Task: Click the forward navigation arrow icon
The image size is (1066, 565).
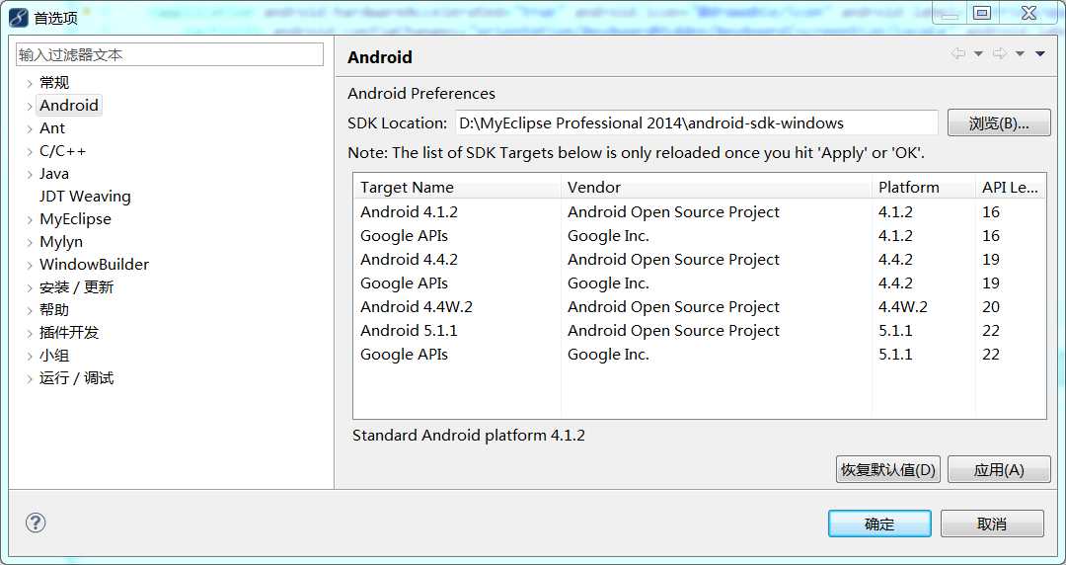Action: [999, 54]
